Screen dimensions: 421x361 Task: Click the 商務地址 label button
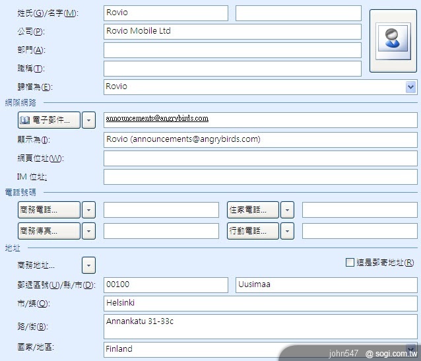pyautogui.click(x=36, y=265)
